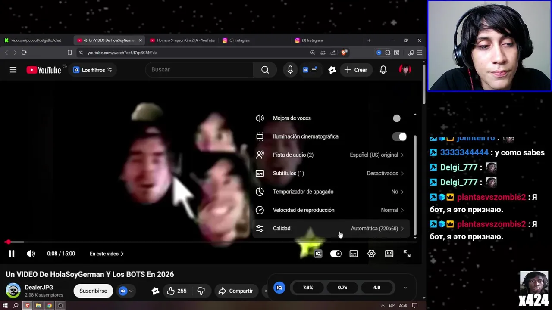Close the HolaSoyGerman video tab

140,40
